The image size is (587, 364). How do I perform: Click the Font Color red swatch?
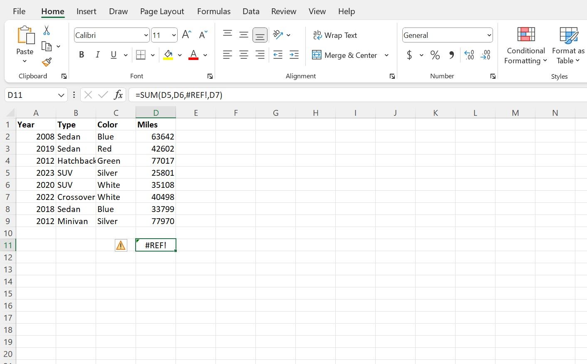coord(193,58)
